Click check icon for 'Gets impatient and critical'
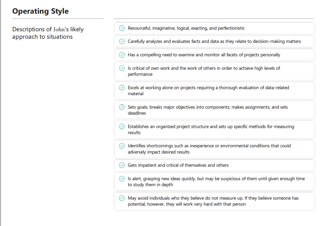 [x=122, y=165]
